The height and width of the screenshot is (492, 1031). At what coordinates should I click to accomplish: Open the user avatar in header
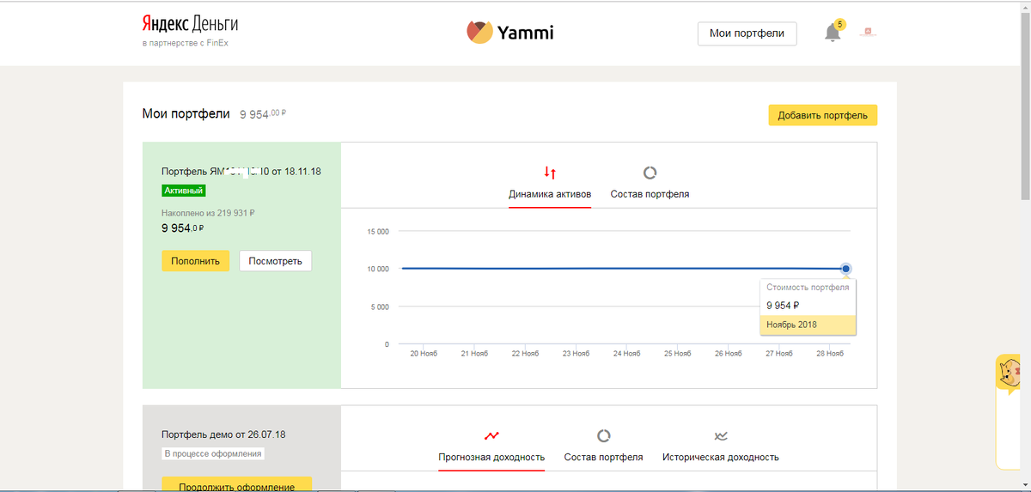(x=867, y=33)
